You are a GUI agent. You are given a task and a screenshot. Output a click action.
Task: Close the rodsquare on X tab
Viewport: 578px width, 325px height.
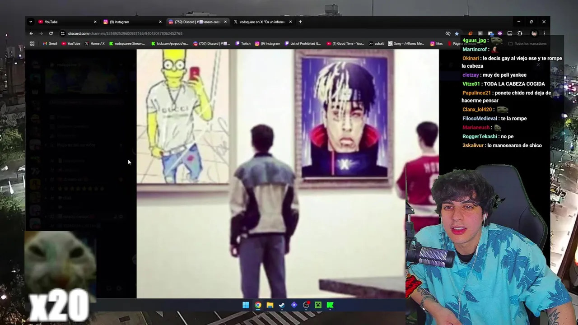[x=290, y=22]
